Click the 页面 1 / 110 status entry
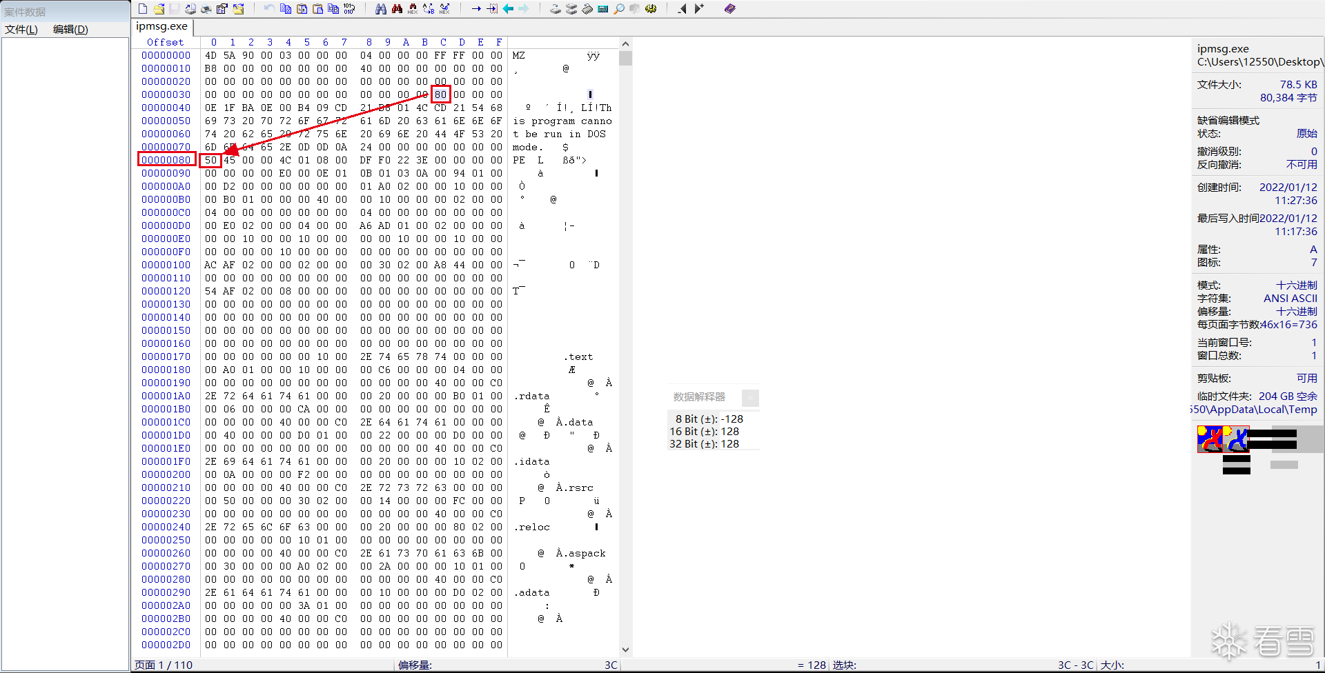This screenshot has height=673, width=1325. coord(164,665)
